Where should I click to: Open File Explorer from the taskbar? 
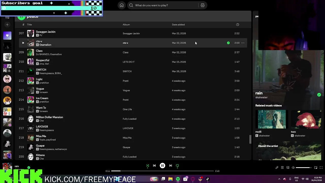(170, 179)
